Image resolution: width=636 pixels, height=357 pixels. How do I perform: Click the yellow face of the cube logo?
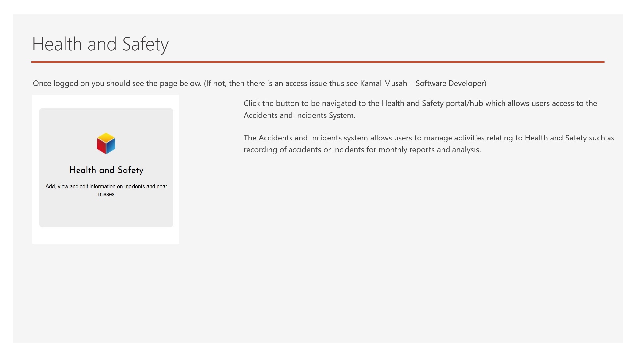tap(106, 137)
